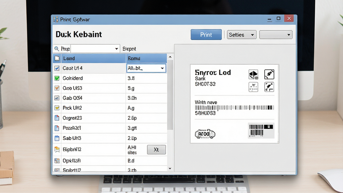Click the yellow icon beside Prck UH2
The width and height of the screenshot is (343, 193).
point(57,108)
